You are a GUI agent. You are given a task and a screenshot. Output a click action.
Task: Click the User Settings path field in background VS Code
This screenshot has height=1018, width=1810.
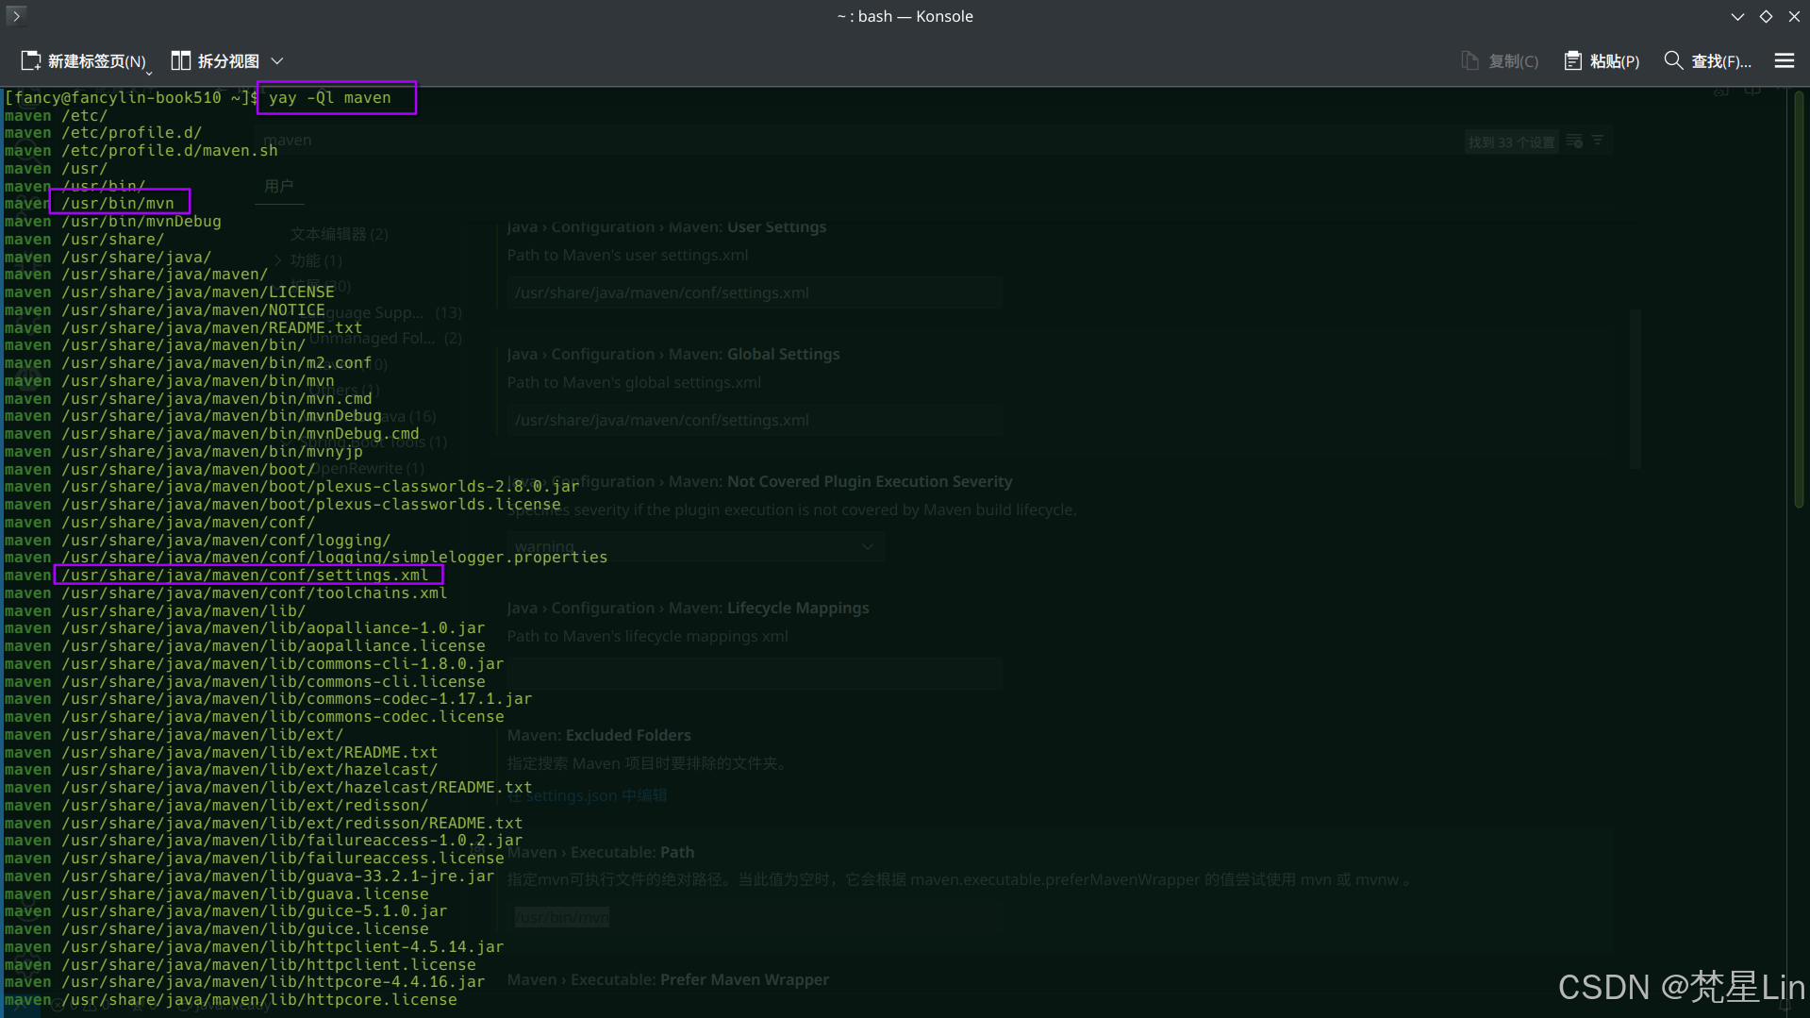(754, 293)
